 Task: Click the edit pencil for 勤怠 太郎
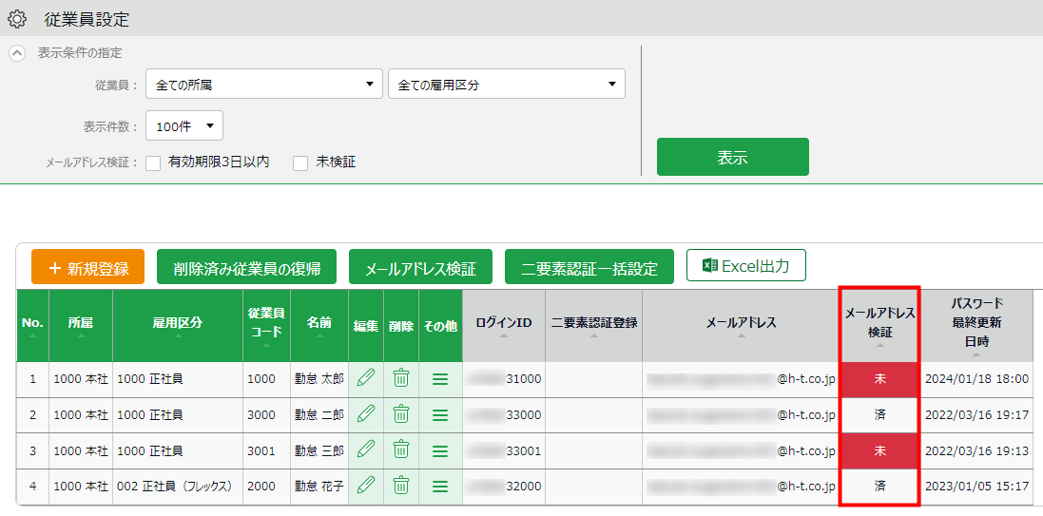click(x=366, y=378)
